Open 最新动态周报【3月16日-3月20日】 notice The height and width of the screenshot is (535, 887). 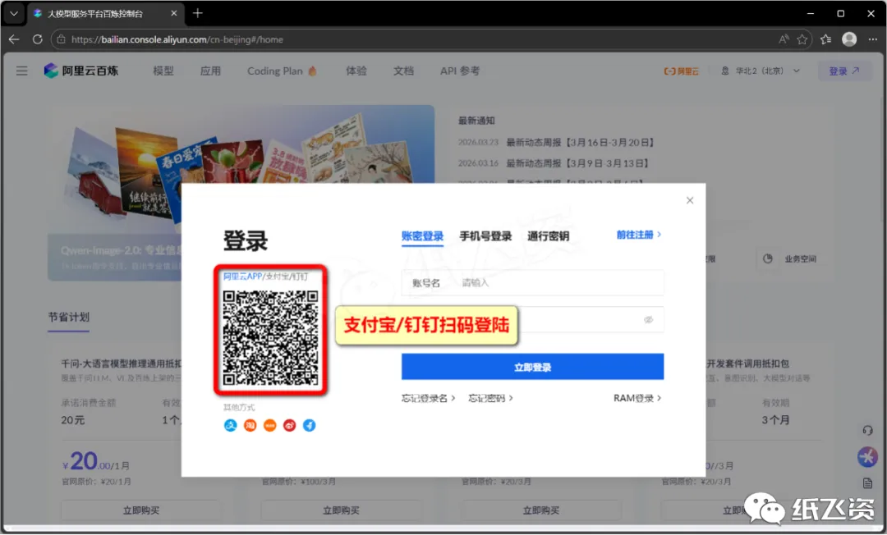point(580,142)
